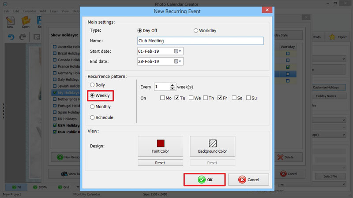The width and height of the screenshot is (353, 198).
Task: Click the Select File button
Action: [330, 176]
